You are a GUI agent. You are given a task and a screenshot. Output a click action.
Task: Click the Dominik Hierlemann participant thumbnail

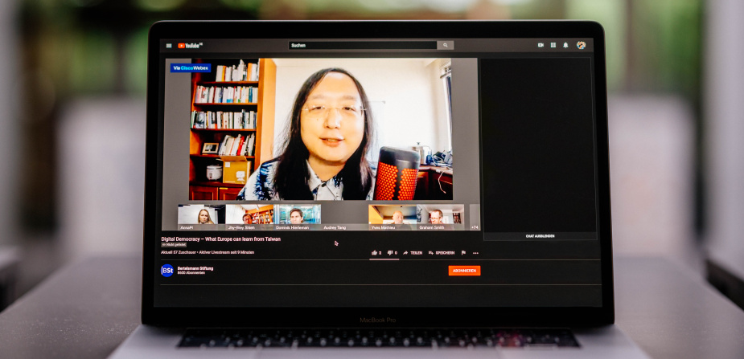tap(297, 216)
